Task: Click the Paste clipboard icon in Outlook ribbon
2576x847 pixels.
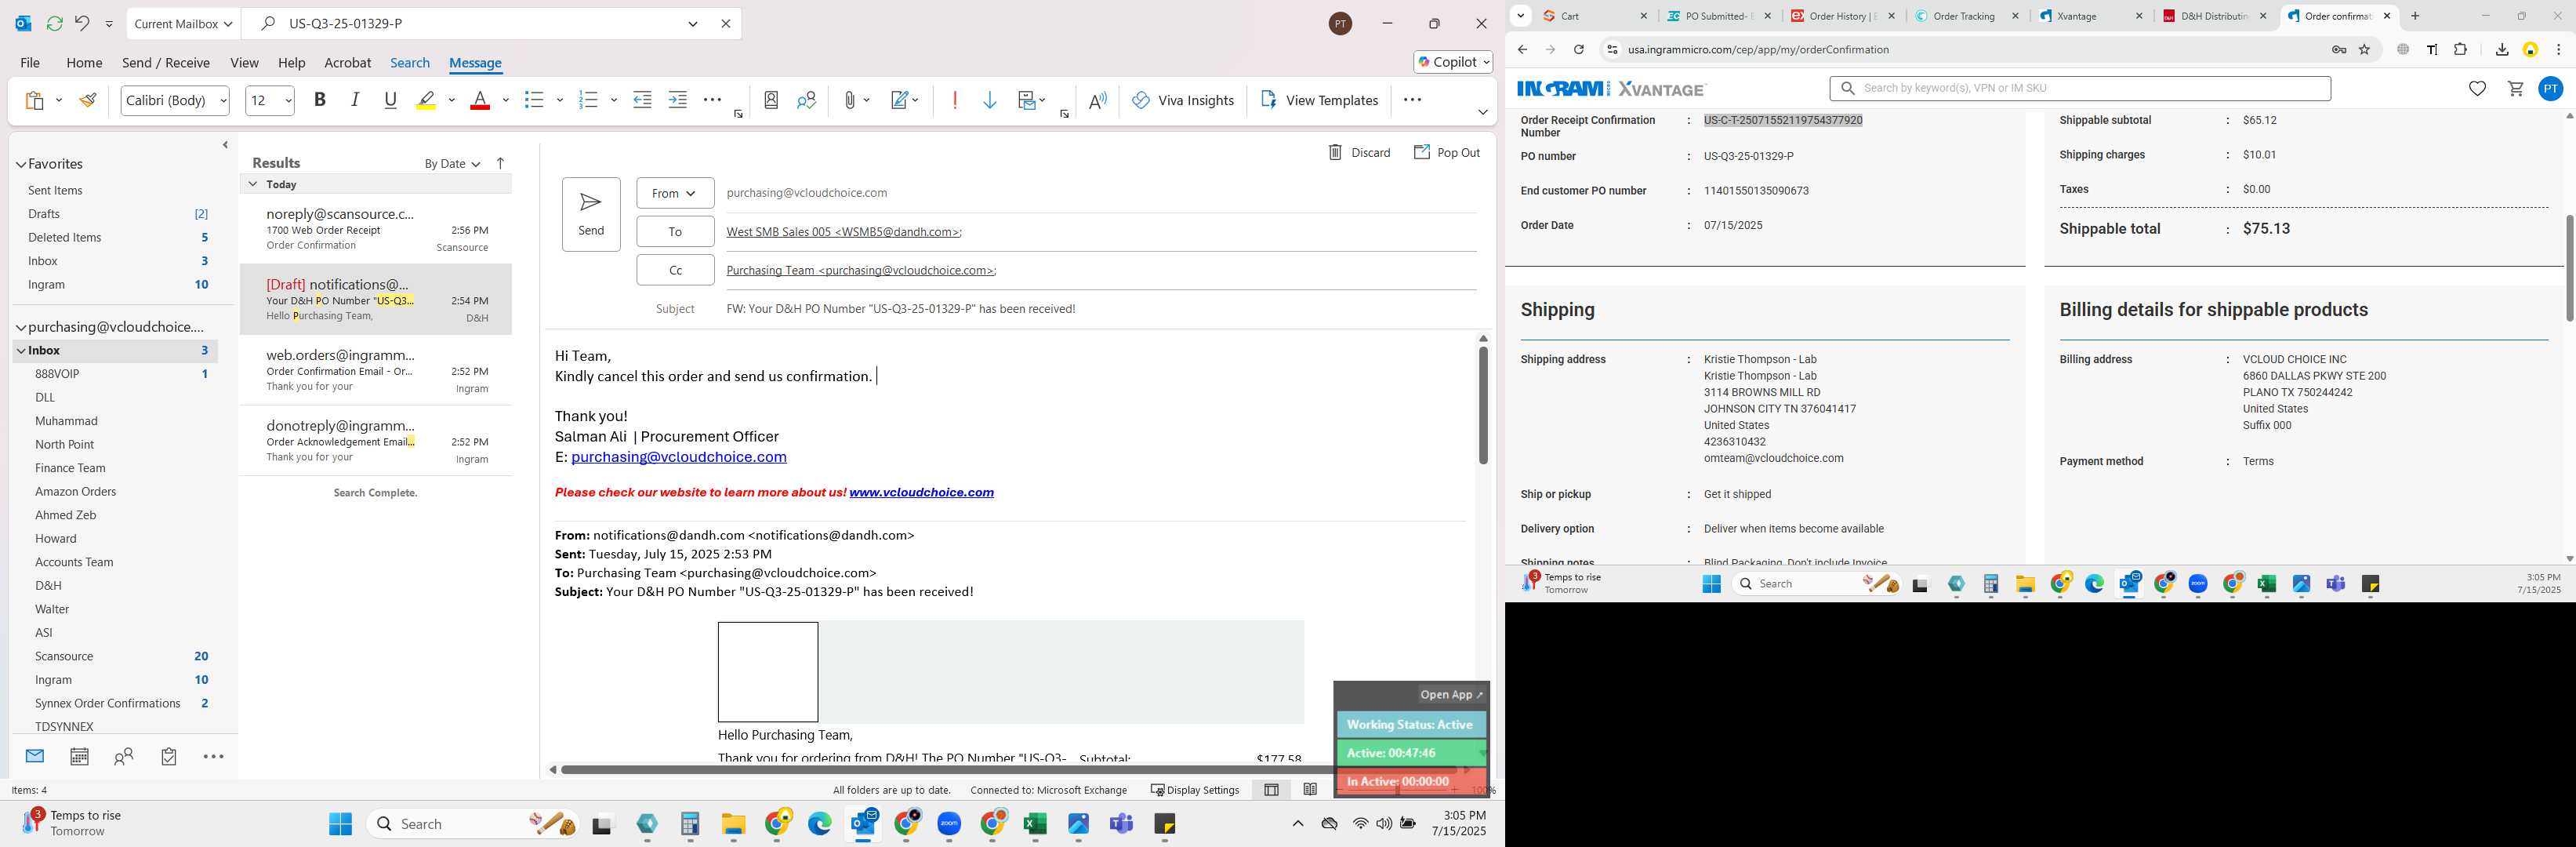Action: 34,100
